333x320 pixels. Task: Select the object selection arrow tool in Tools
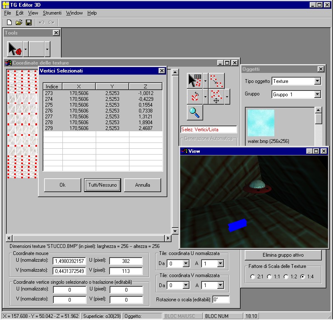click(x=15, y=50)
